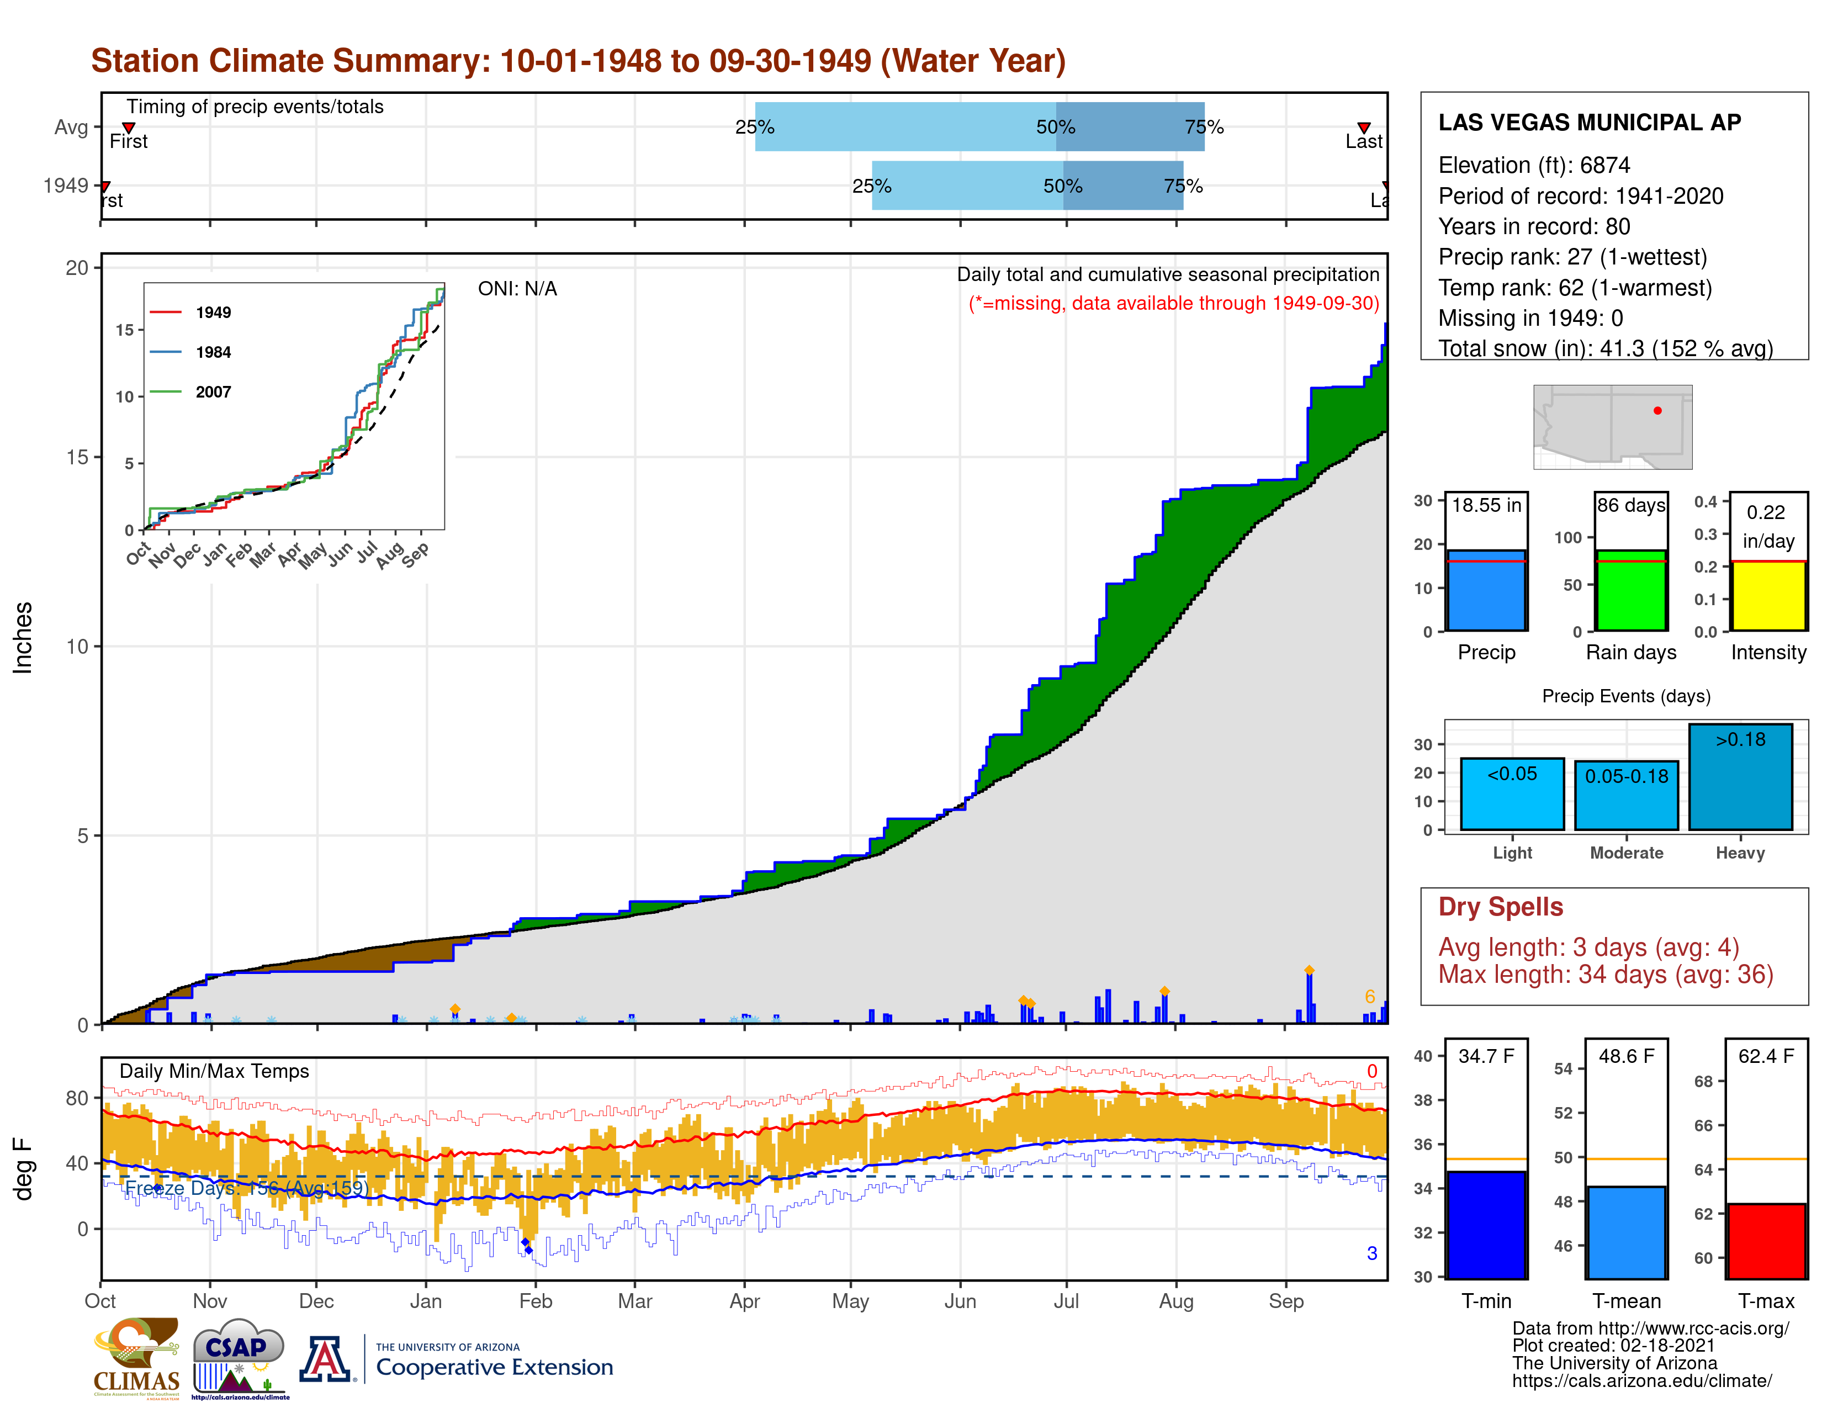Click the Avg length: 3 days text
1822x1408 pixels.
click(1589, 948)
